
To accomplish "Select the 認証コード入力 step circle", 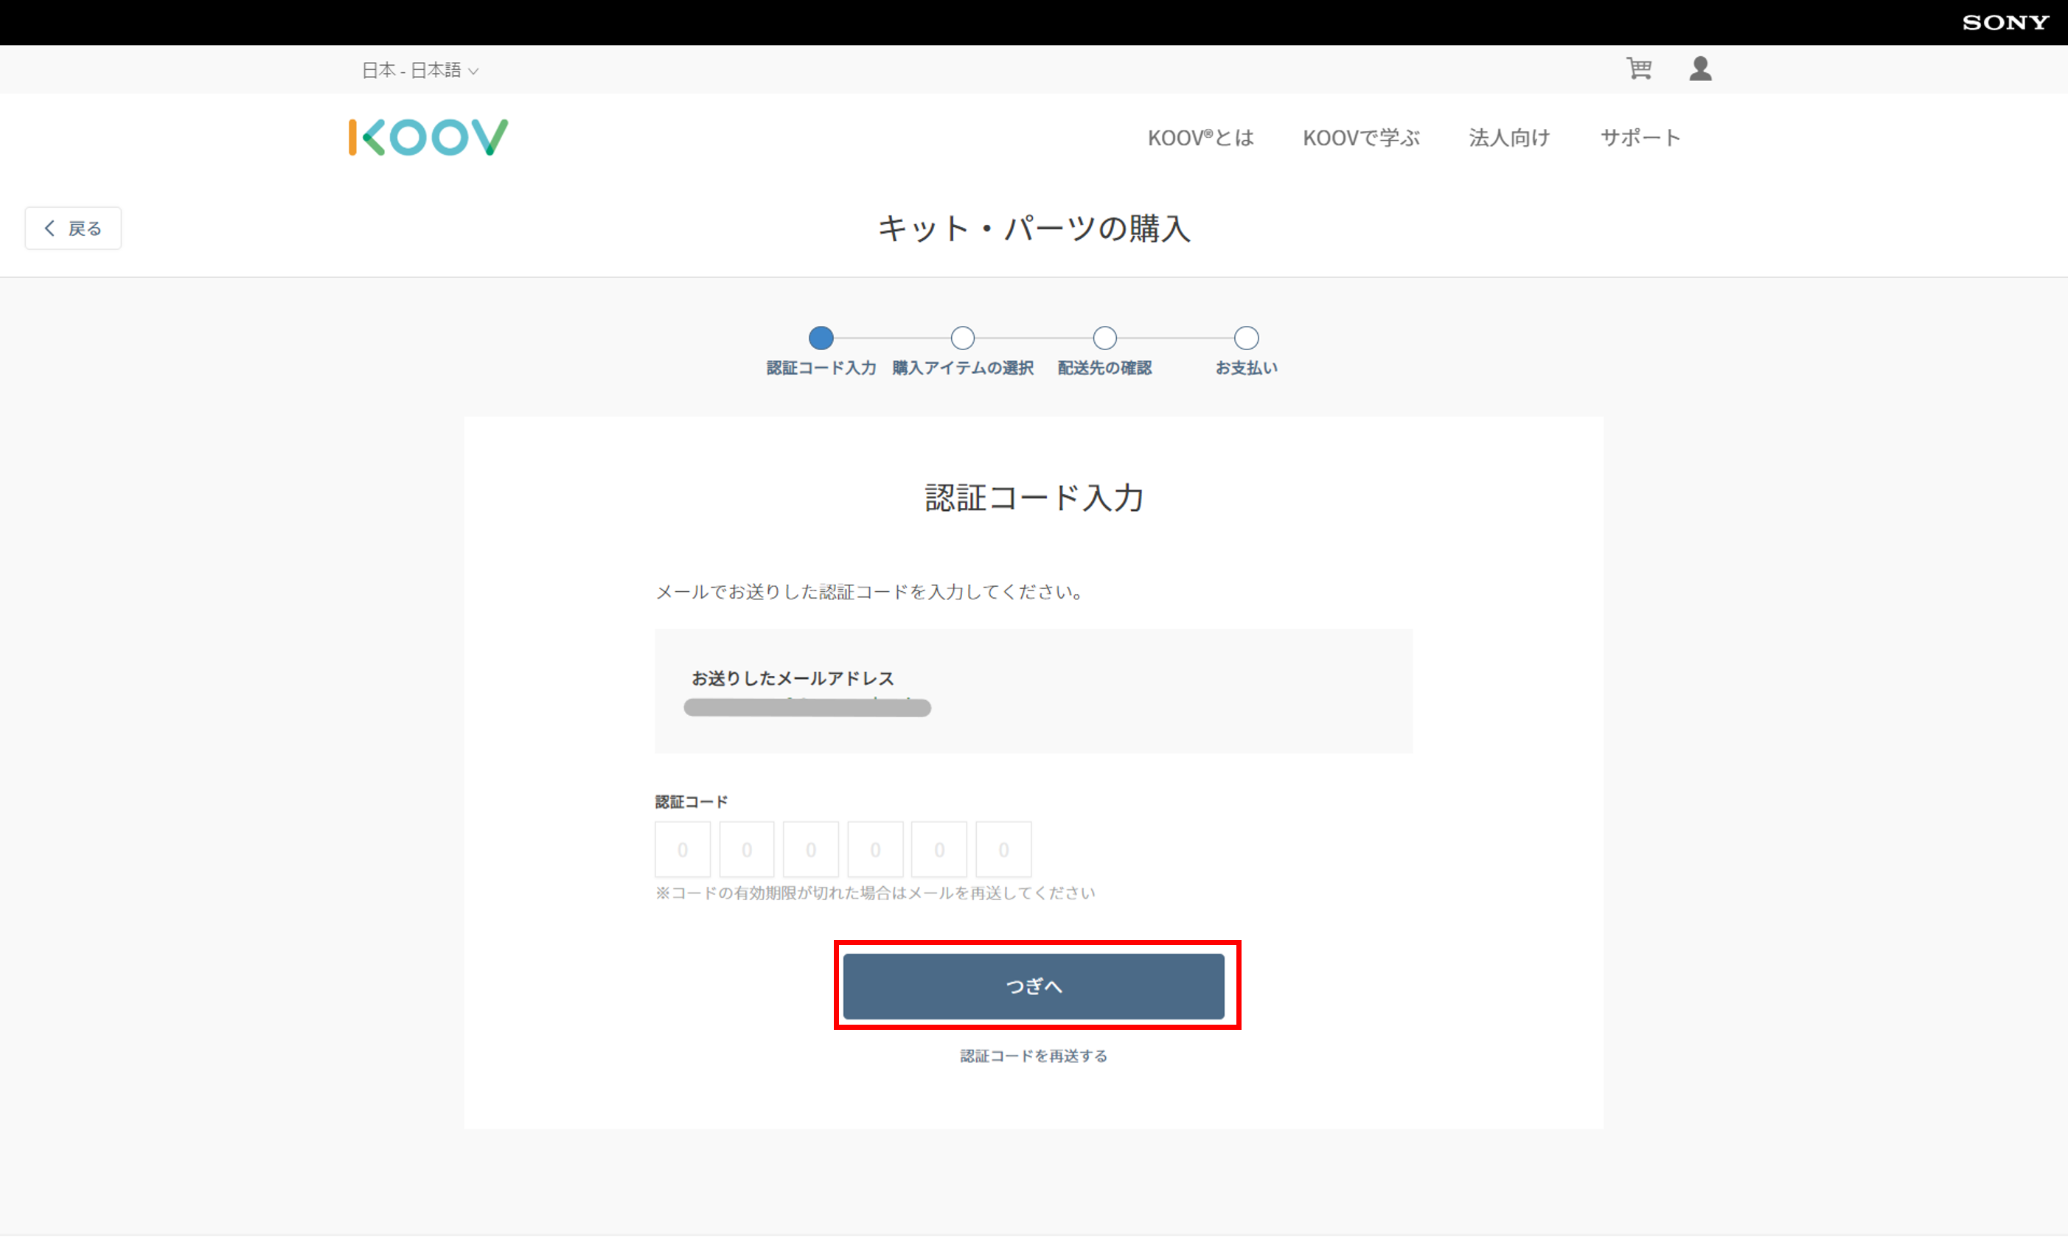I will [821, 338].
